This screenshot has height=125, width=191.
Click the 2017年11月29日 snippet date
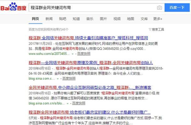click(x=41, y=44)
